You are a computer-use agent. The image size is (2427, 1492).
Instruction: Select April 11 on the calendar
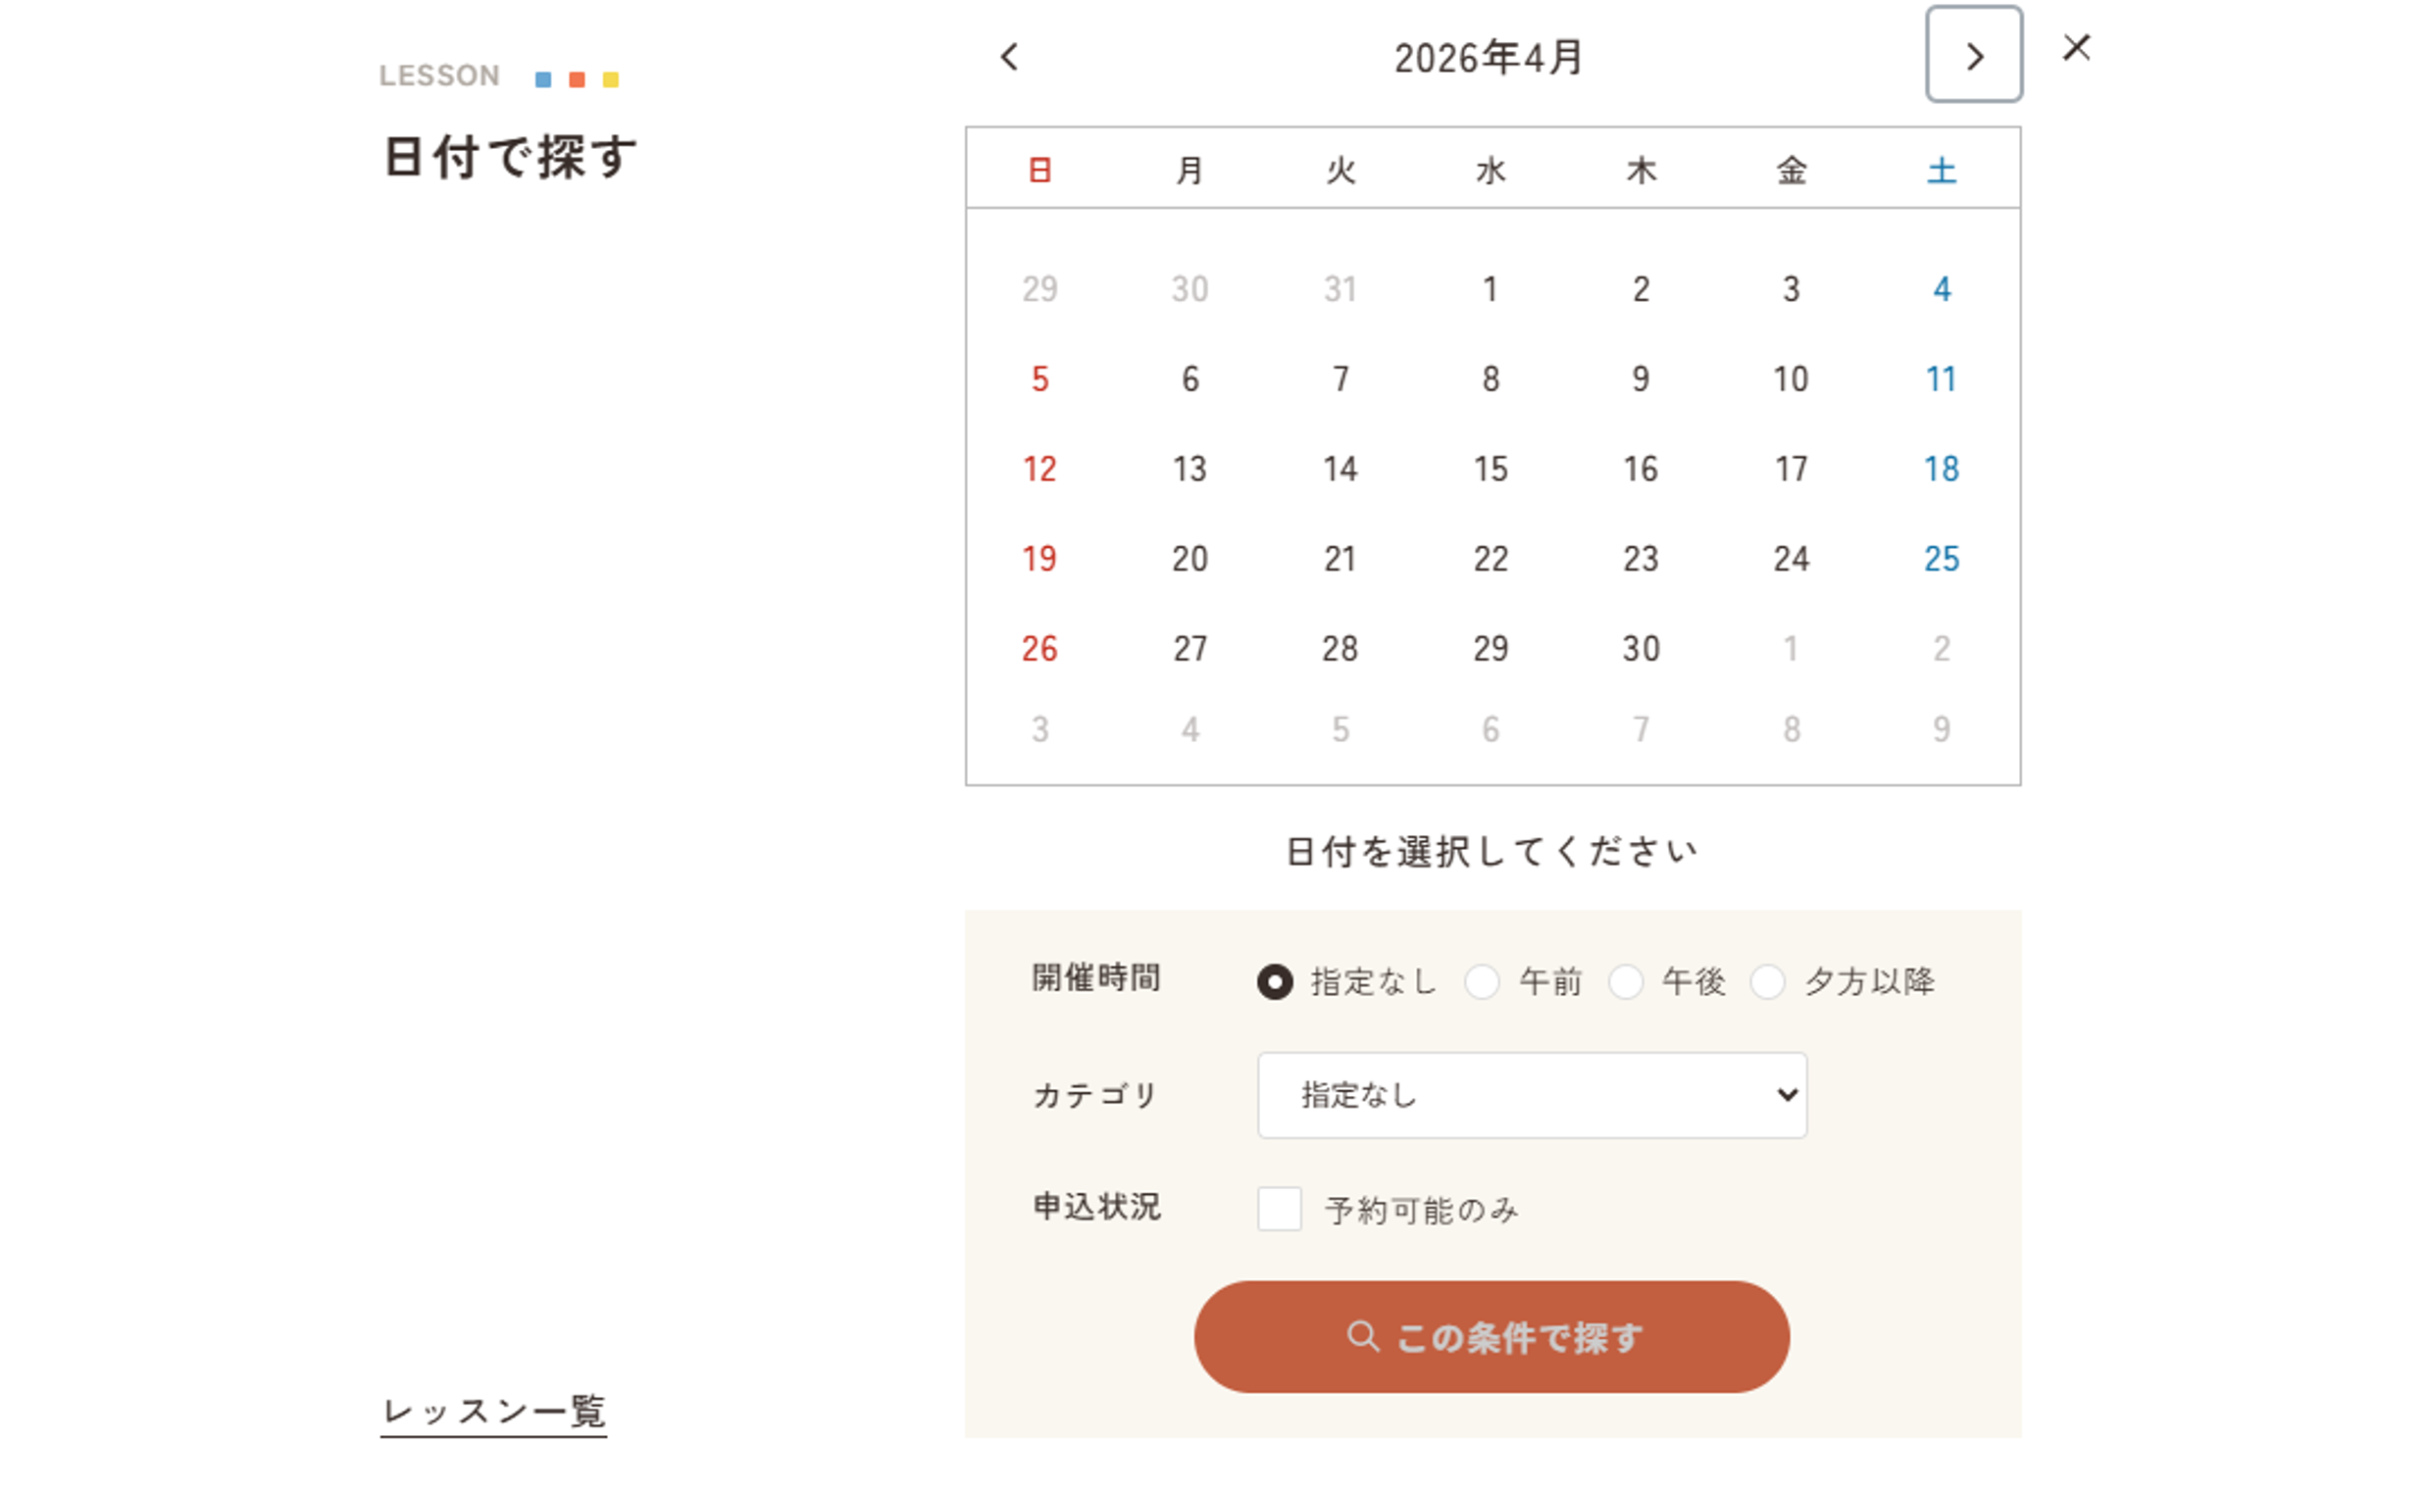click(1941, 379)
